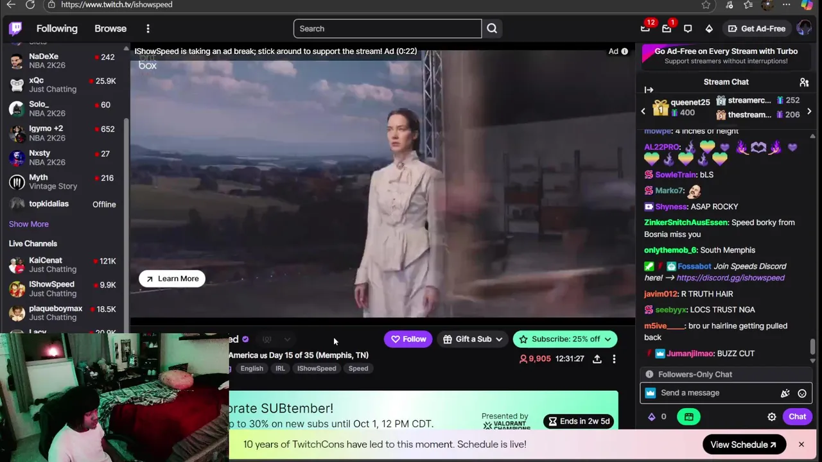Show ad info icon next to Ad

pos(624,51)
